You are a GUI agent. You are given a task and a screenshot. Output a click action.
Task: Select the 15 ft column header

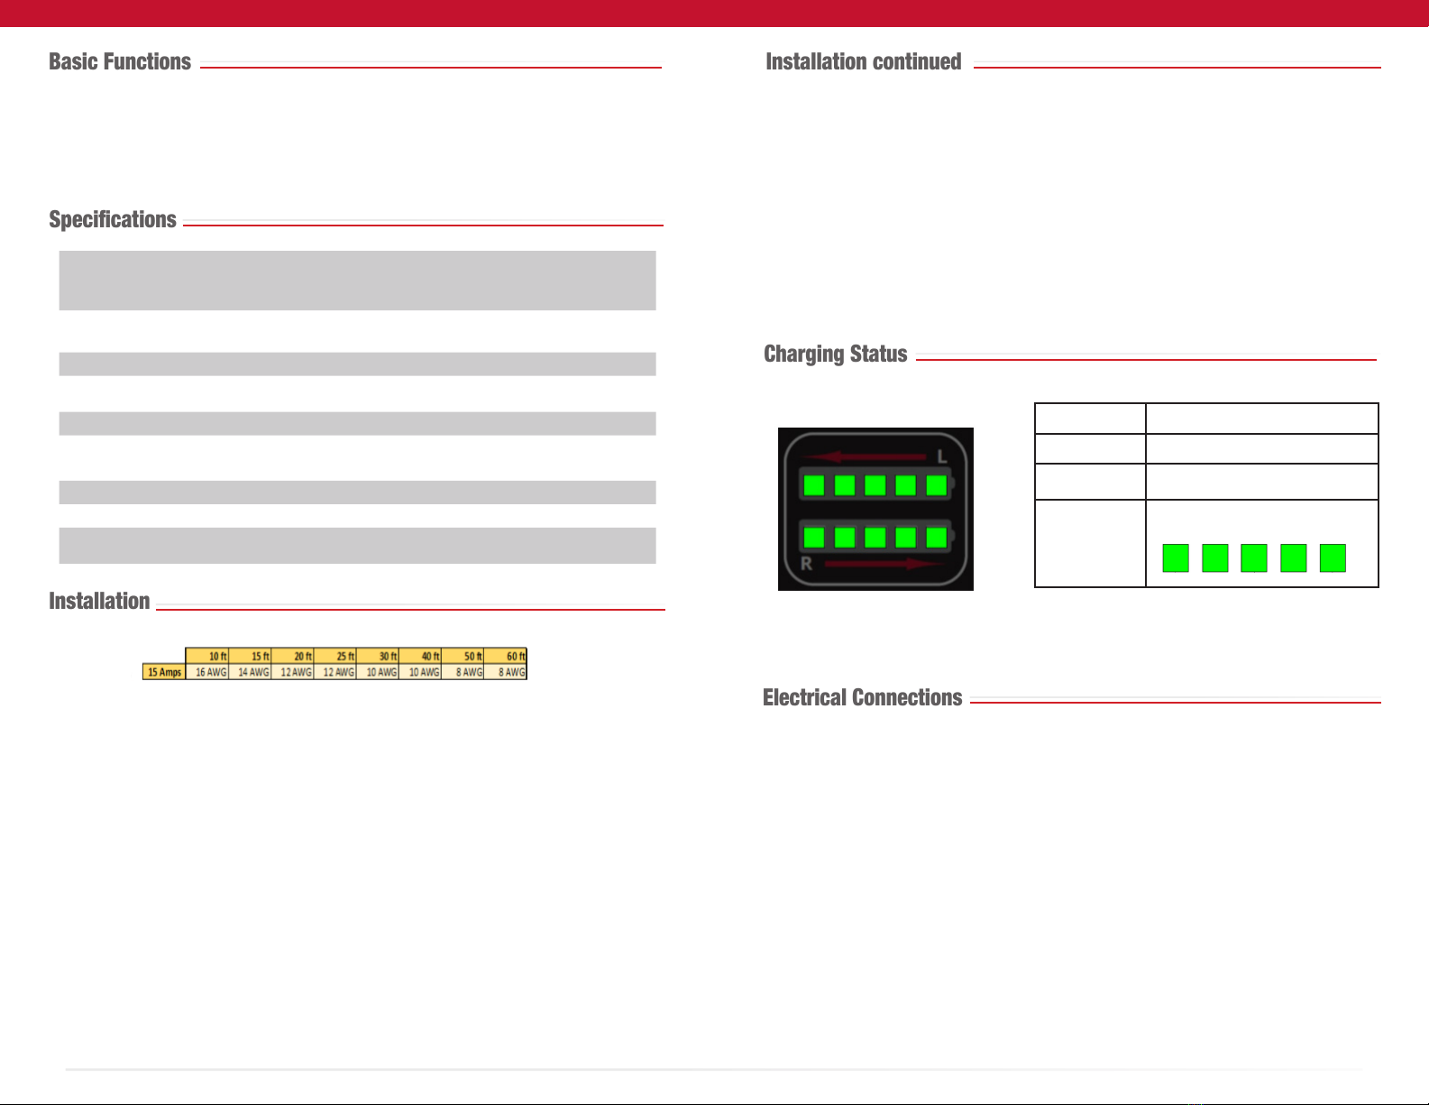tap(251, 656)
